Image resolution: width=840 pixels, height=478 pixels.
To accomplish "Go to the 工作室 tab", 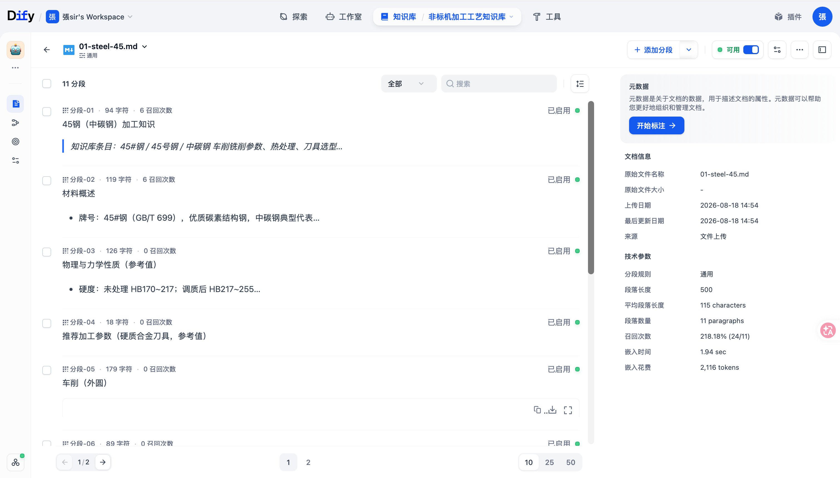I will coord(343,17).
